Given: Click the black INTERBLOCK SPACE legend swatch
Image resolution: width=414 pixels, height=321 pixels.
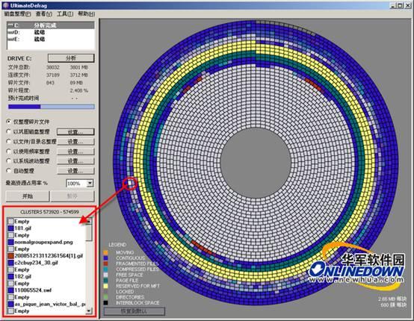Looking at the screenshot, I should (x=105, y=303).
